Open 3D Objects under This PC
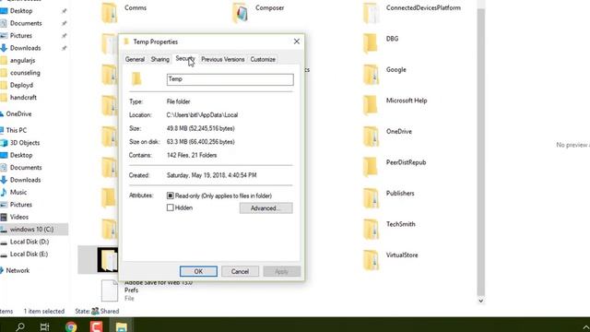The image size is (590, 332). pyautogui.click(x=25, y=143)
